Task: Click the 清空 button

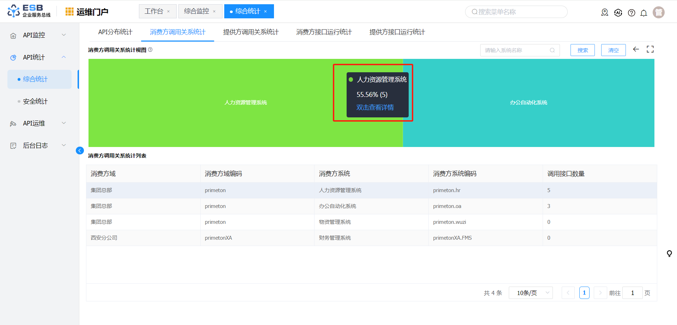Action: [x=613, y=50]
